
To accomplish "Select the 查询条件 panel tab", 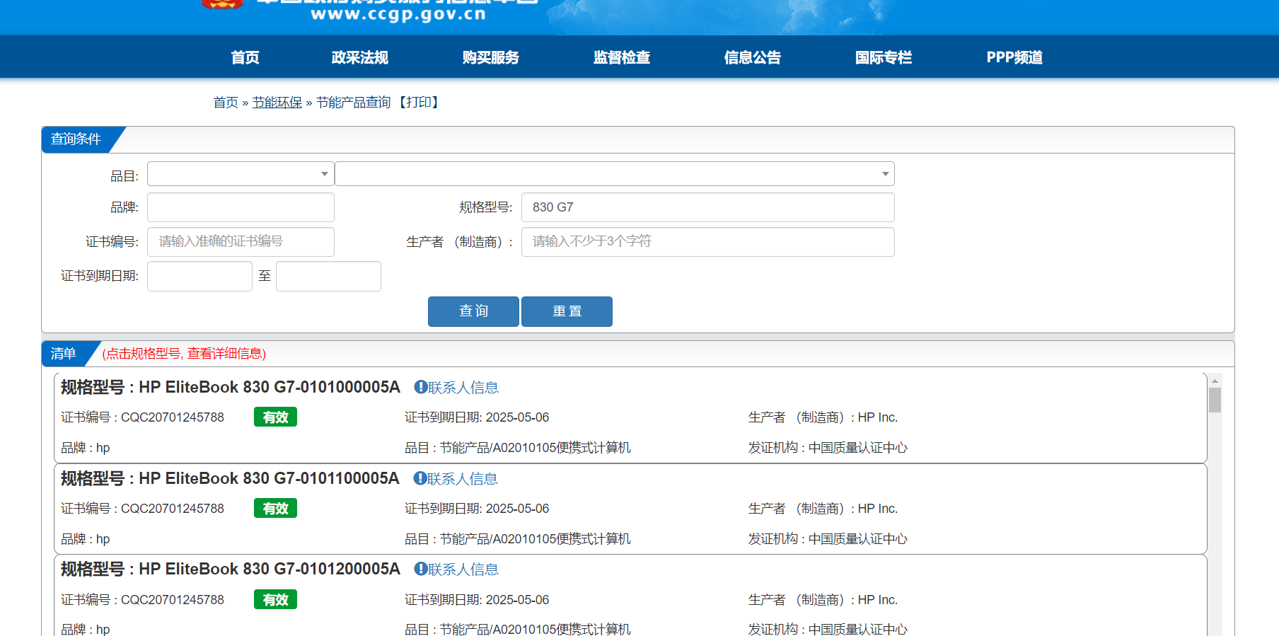I will click(x=76, y=139).
